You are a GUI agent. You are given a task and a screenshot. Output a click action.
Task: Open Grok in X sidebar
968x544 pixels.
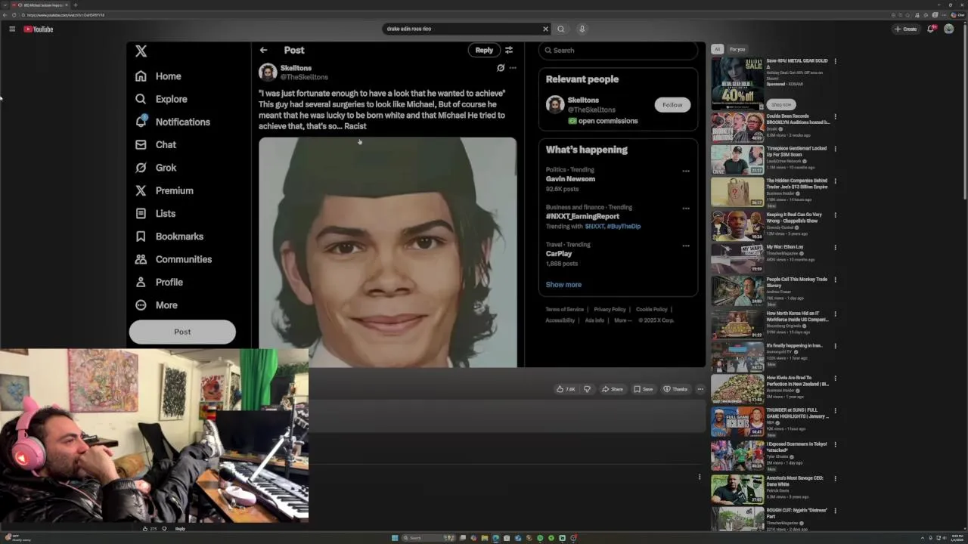click(x=156, y=168)
